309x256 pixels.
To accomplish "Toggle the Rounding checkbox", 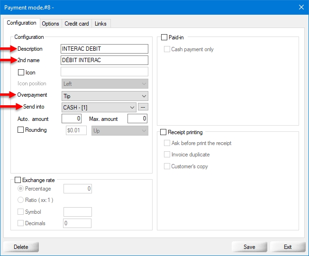I will tap(21, 130).
